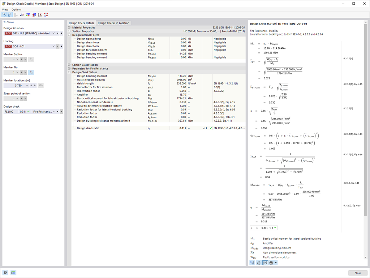Step to previous member location x

31,85
